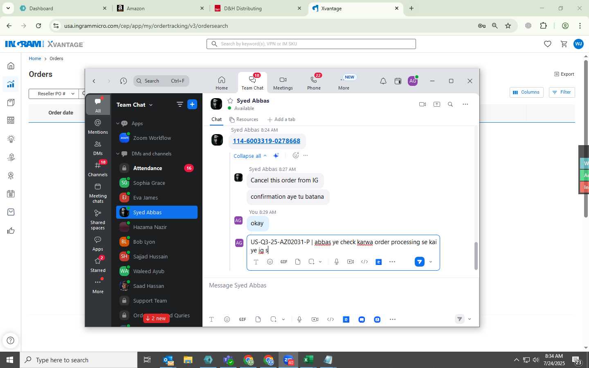Screen dimensions: 589x368
Task: Click Xvantage keyword search field
Action: click(311, 44)
